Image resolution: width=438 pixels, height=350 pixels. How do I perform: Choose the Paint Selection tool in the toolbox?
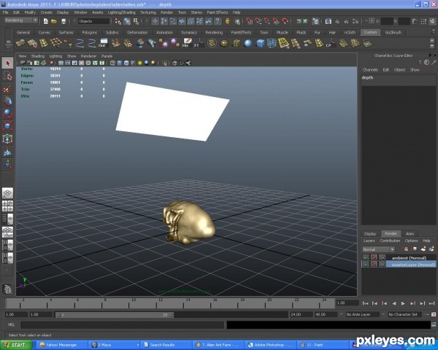(x=7, y=89)
